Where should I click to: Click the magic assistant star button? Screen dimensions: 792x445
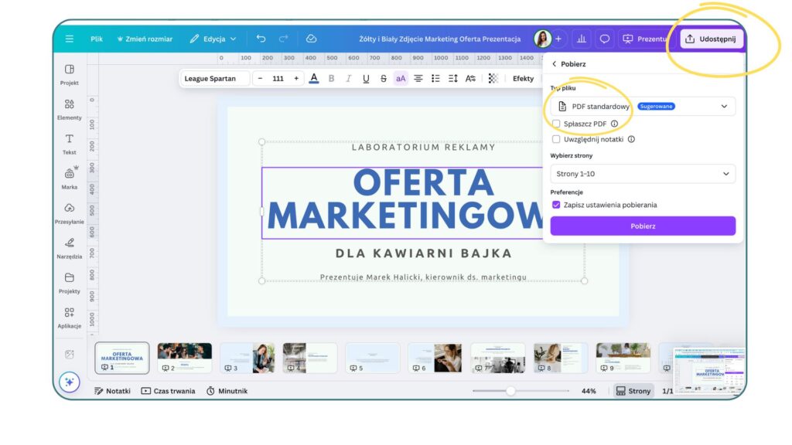(x=70, y=382)
